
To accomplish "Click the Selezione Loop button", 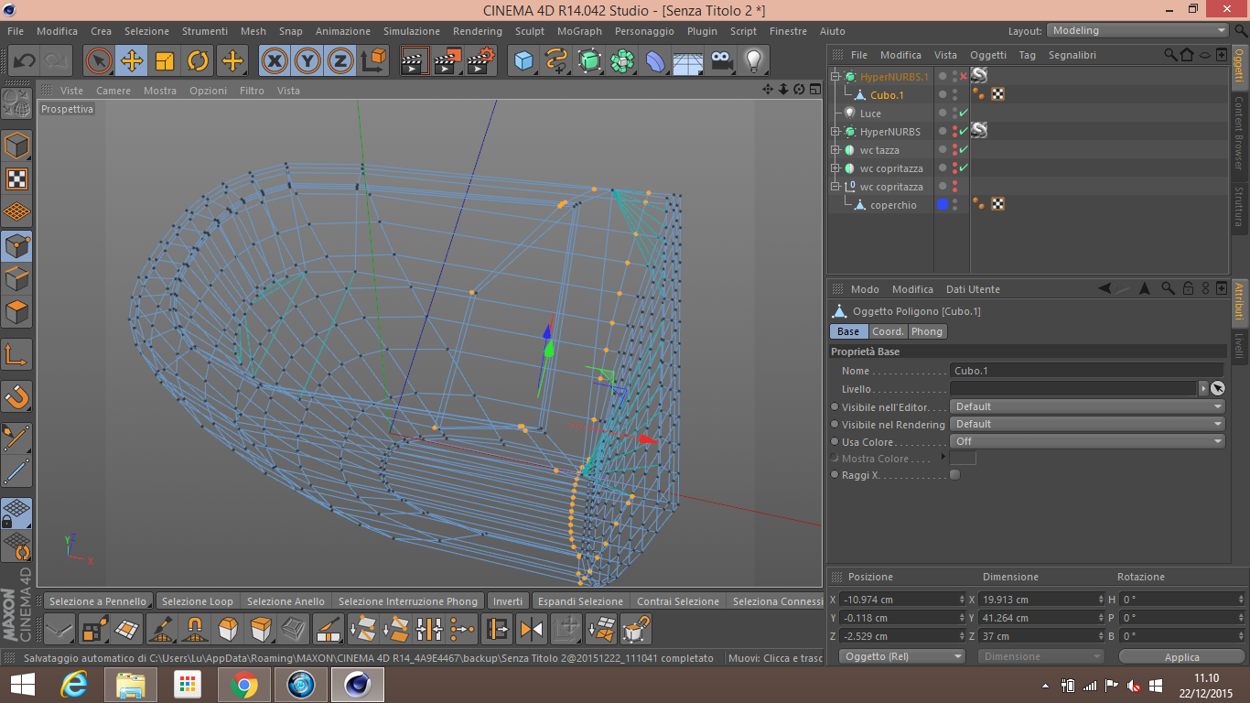I will [197, 601].
